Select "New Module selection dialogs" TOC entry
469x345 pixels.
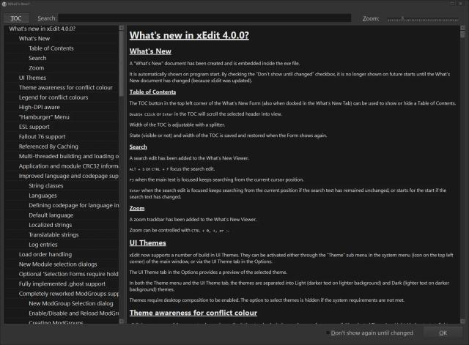tap(58, 264)
